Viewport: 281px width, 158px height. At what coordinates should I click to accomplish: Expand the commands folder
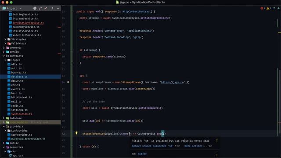pyautogui.click(x=4, y=47)
